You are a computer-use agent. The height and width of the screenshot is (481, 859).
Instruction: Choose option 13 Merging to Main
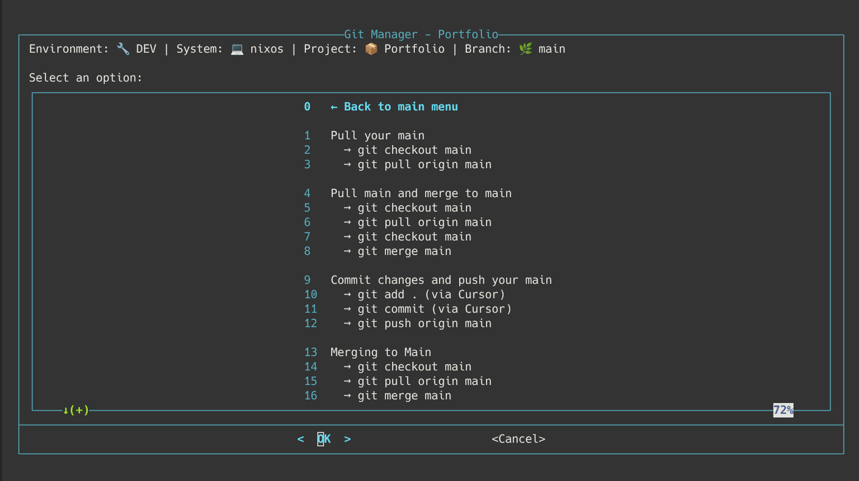coord(380,352)
